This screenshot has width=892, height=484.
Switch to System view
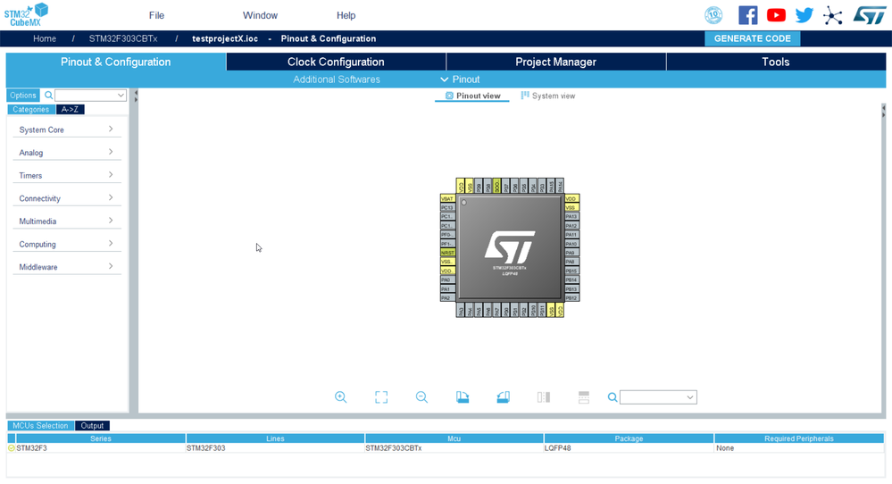pos(548,96)
